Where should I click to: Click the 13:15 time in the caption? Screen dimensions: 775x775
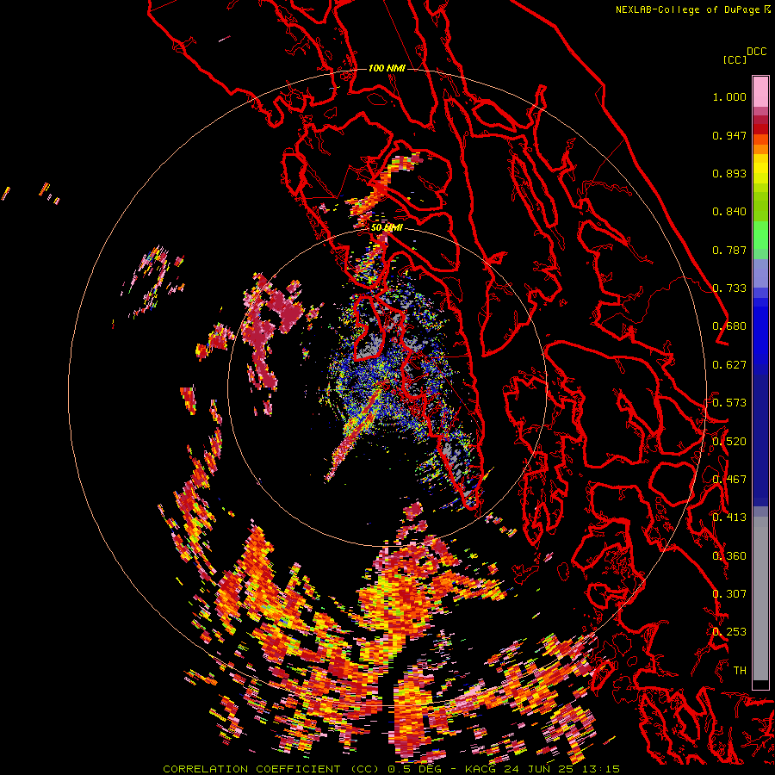[x=600, y=769]
